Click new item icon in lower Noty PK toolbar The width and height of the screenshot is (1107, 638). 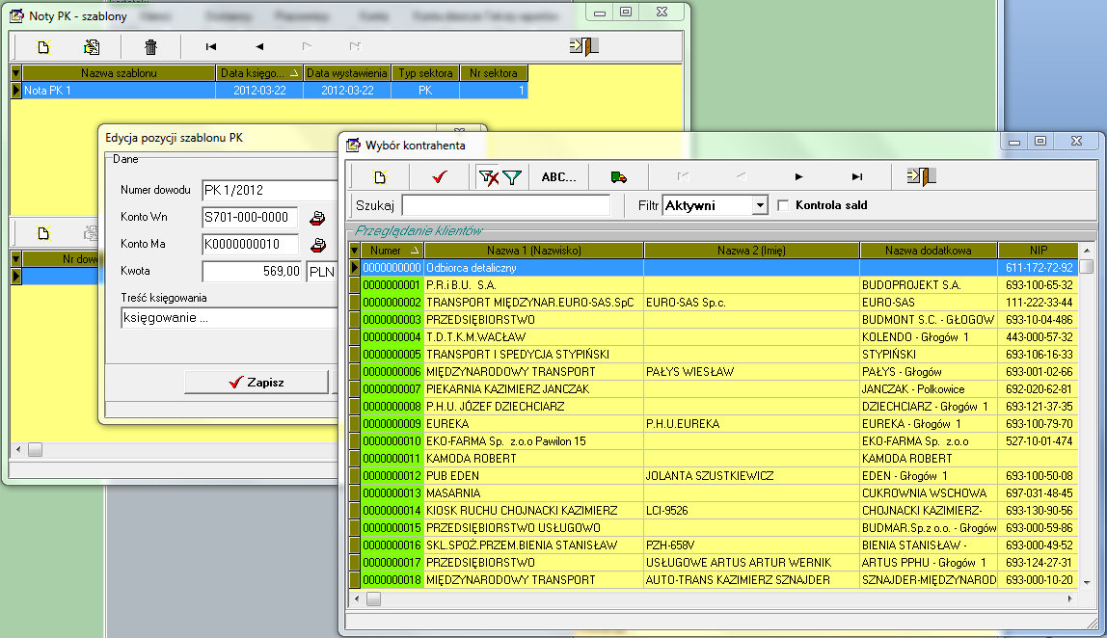point(43,233)
